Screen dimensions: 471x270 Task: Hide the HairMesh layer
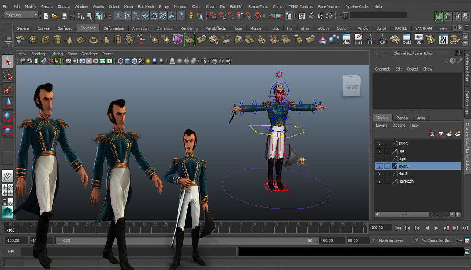point(379,181)
